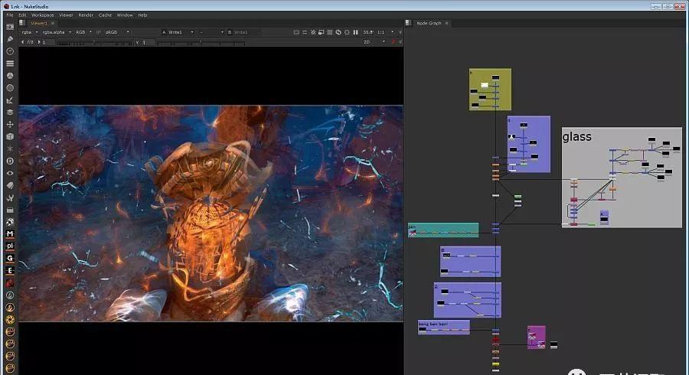Click the gamma value input field
This screenshot has width=689, height=375.
point(149,42)
